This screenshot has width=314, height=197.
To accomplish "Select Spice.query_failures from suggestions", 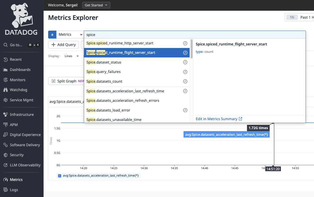I will click(103, 72).
